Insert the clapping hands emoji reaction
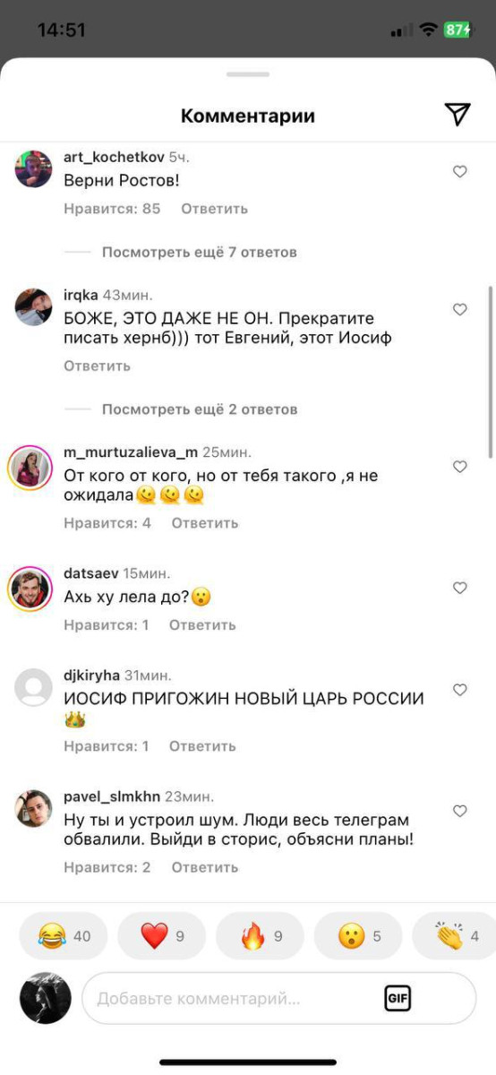Screen dimensions: 496x1075 coord(454,936)
